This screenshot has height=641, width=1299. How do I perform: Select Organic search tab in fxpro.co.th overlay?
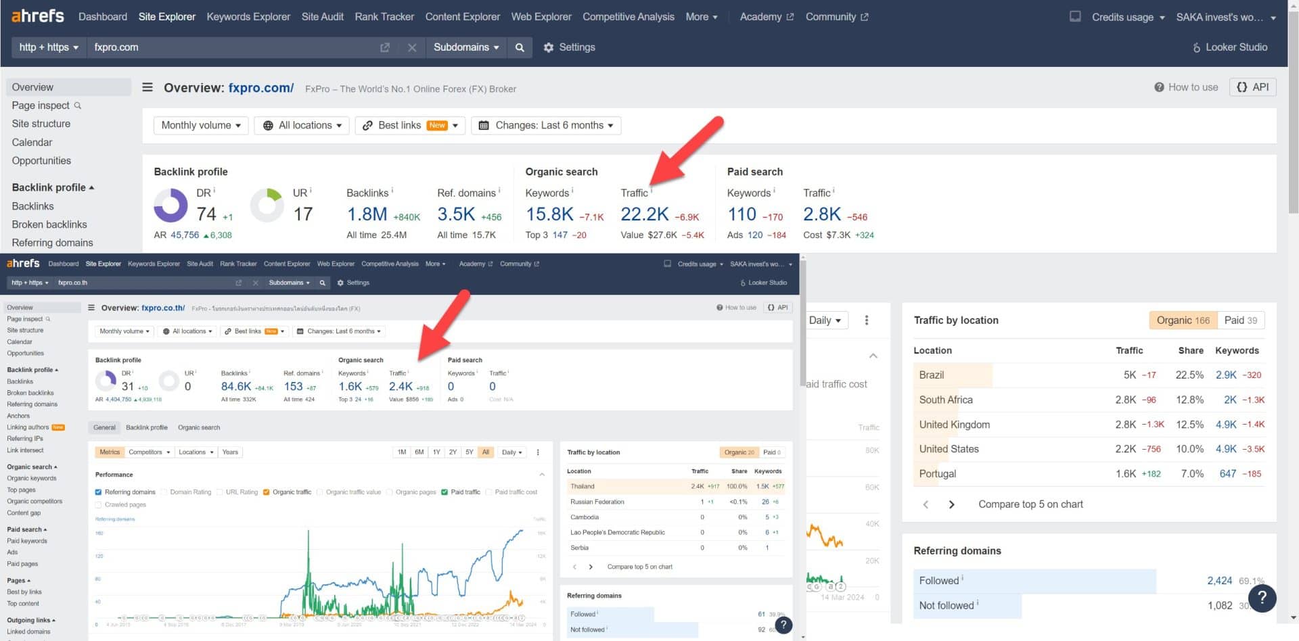click(x=199, y=427)
